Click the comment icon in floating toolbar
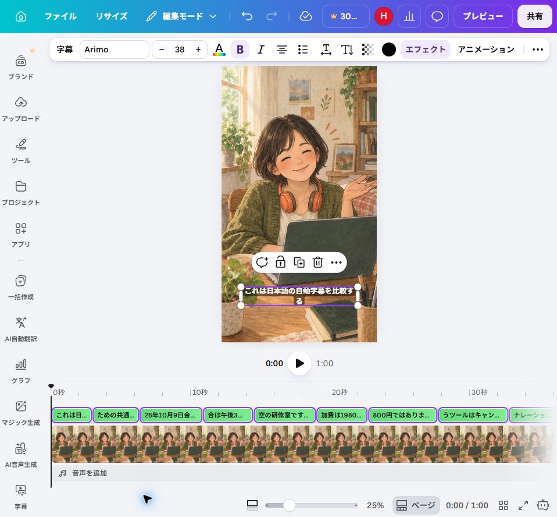 (x=262, y=263)
